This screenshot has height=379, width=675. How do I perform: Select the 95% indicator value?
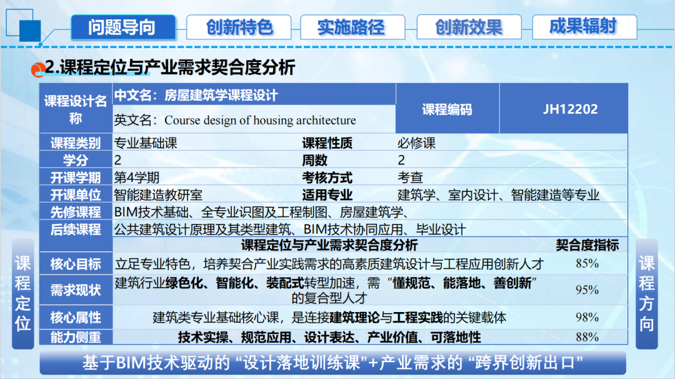click(587, 290)
